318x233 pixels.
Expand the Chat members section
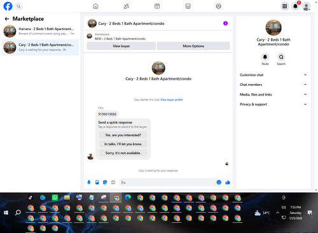[273, 85]
